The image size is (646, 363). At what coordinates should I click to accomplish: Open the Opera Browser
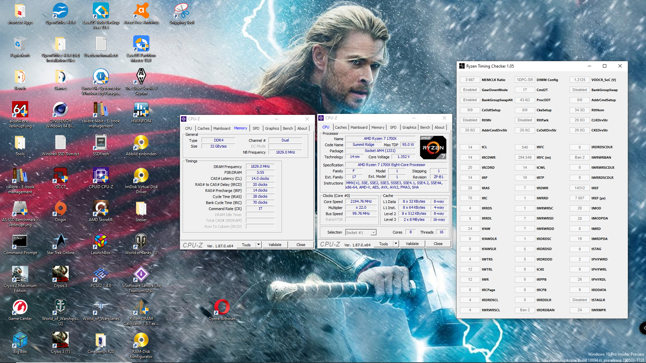coord(222,308)
